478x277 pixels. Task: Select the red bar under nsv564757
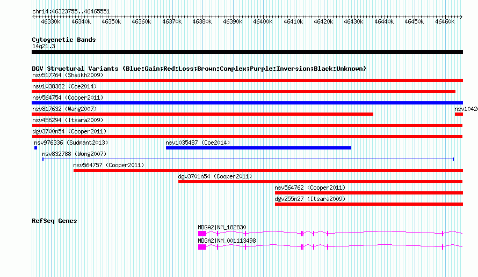click(x=268, y=170)
